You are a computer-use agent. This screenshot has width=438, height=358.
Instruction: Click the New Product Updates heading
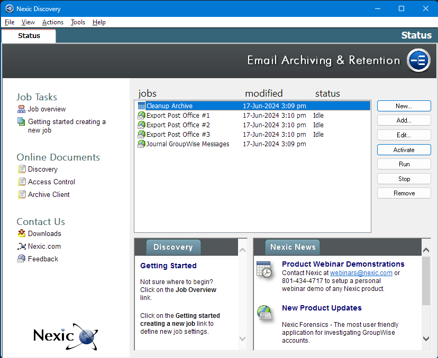pos(322,308)
